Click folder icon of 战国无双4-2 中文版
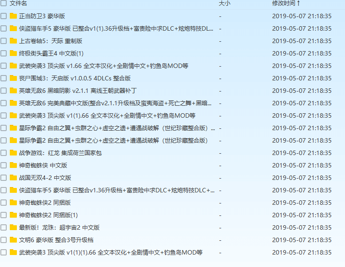345x267 pixels. [13, 178]
